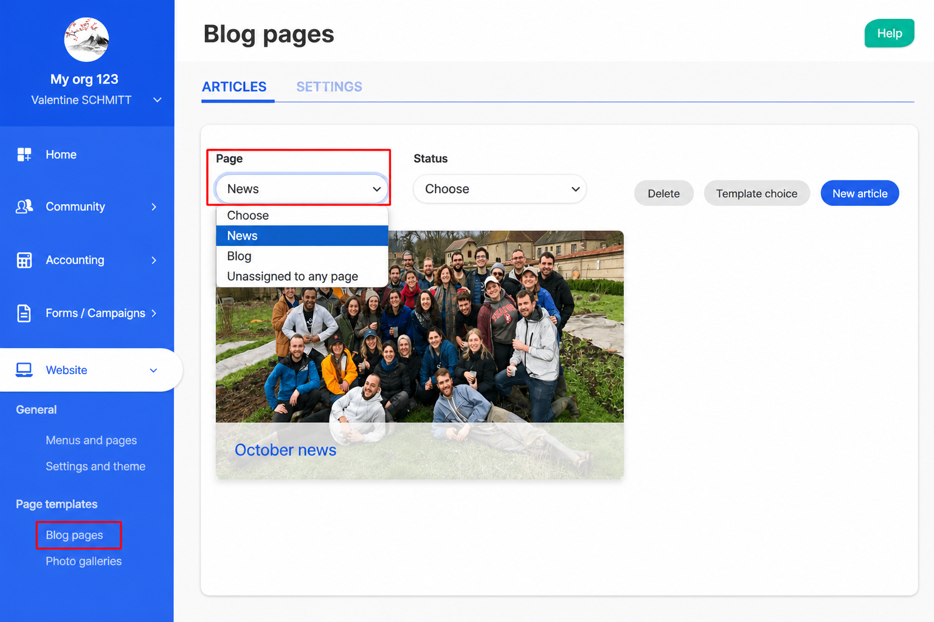Open Photo galleries in sidebar
Viewport: 934px width, 622px height.
pos(84,561)
